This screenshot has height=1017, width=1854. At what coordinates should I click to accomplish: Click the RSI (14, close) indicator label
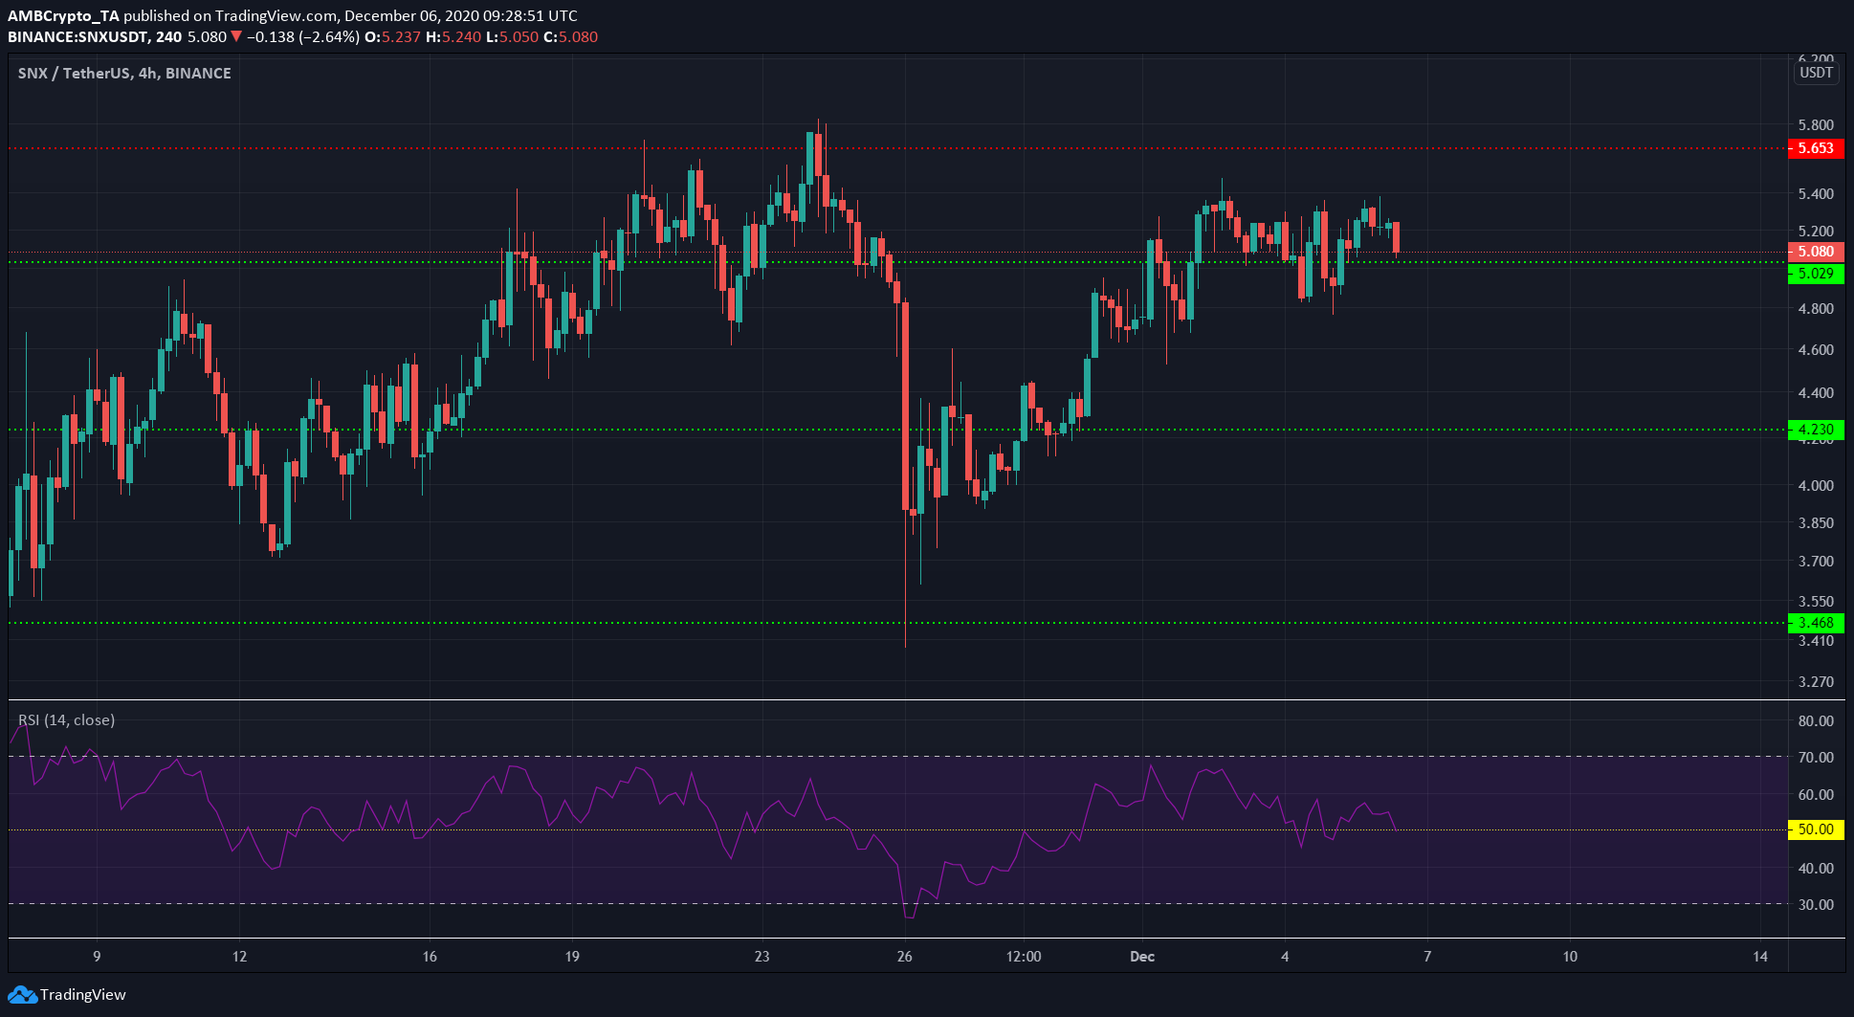click(x=67, y=720)
